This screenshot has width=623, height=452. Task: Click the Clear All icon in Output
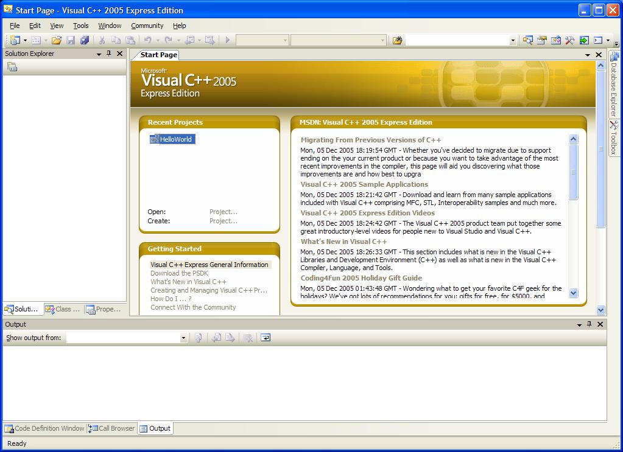point(248,338)
